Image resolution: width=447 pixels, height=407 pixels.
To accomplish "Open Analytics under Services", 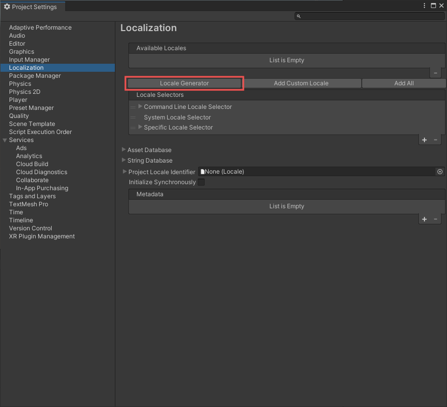I will (x=29, y=156).
